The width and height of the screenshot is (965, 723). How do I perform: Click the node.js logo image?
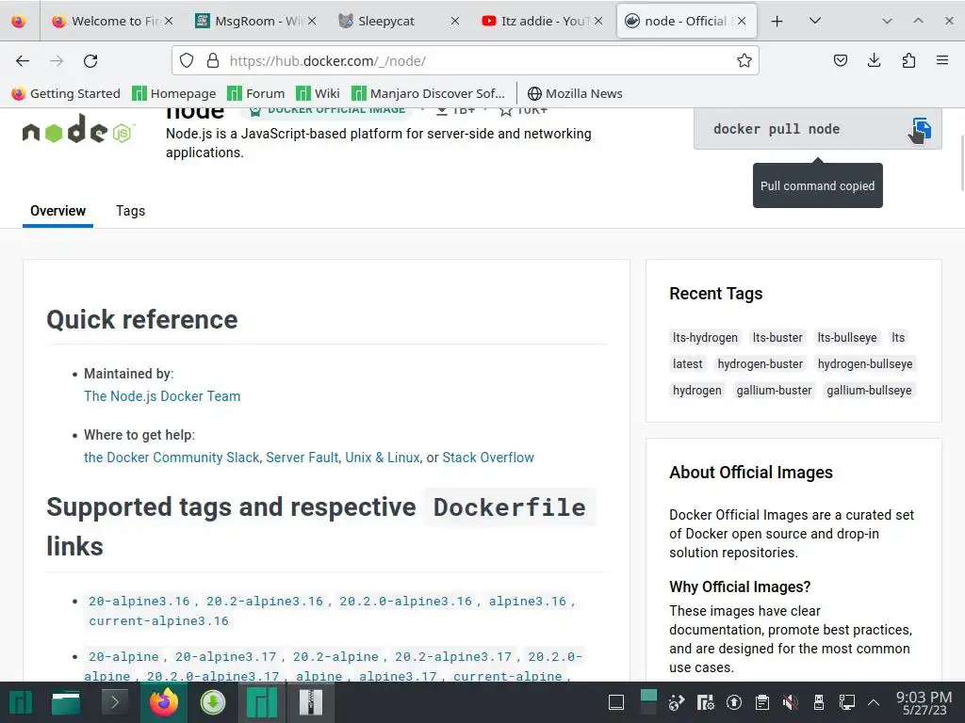(x=77, y=128)
